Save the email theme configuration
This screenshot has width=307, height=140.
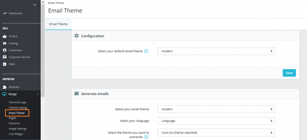coord(289,73)
